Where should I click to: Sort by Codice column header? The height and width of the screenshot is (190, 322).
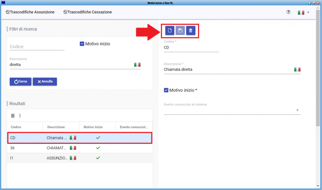[16, 127]
